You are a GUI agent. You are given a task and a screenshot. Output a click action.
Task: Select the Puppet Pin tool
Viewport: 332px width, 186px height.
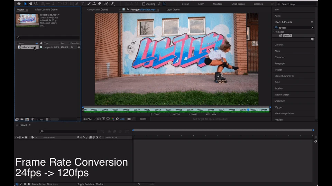click(x=112, y=4)
